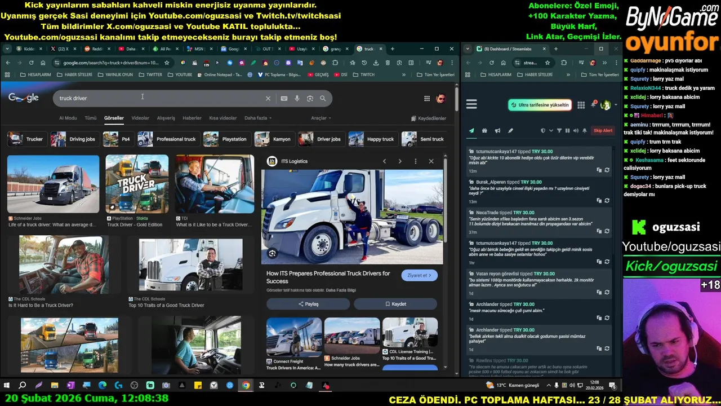Switch to Alışveriş search tab

pos(166,118)
